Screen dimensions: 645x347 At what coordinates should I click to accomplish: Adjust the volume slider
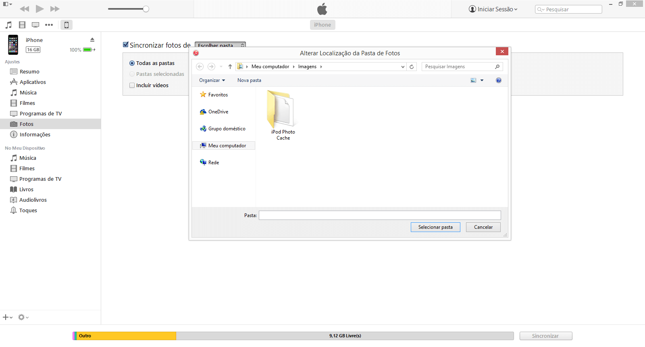point(129,9)
